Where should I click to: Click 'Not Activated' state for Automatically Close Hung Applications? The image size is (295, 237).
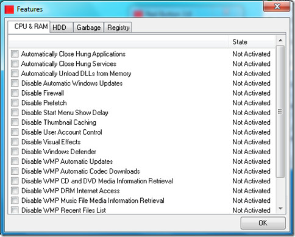coord(251,54)
